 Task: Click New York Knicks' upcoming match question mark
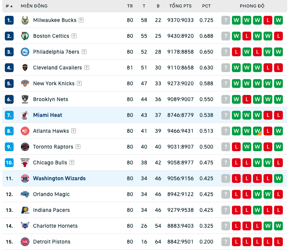(226, 84)
